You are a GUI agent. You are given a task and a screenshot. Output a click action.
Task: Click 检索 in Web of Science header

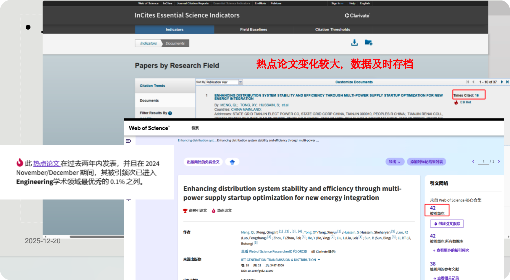(195, 128)
